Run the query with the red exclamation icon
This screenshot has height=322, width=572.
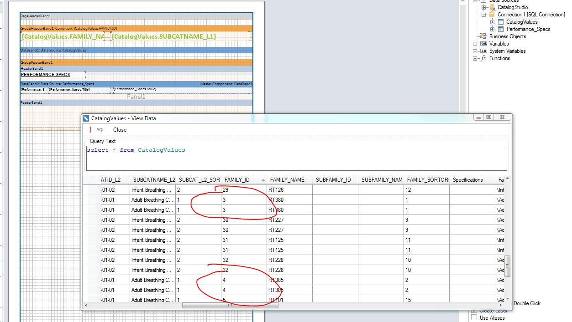pyautogui.click(x=90, y=130)
